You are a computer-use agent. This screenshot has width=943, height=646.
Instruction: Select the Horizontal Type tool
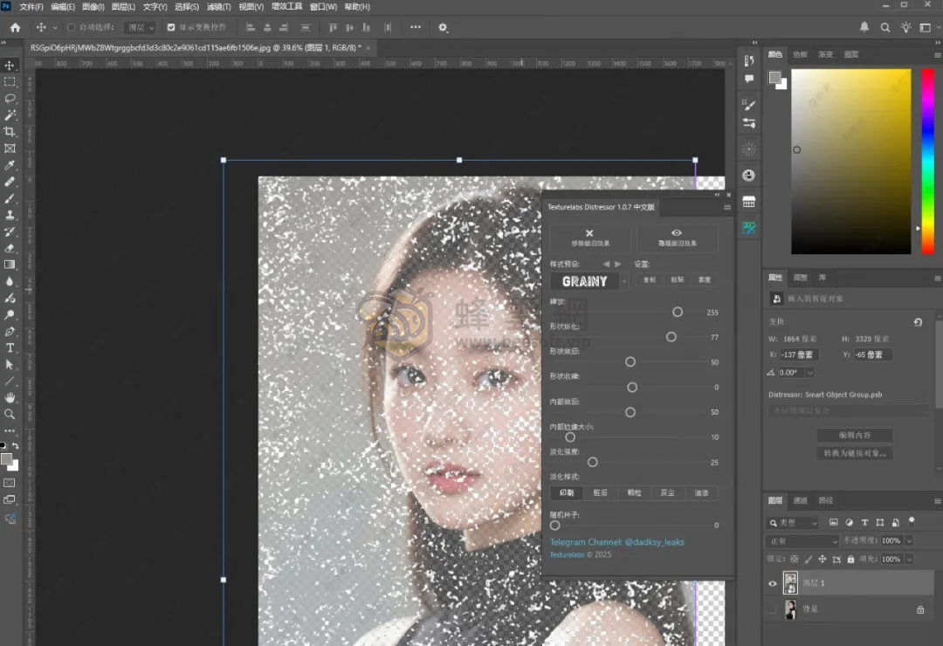click(x=10, y=347)
